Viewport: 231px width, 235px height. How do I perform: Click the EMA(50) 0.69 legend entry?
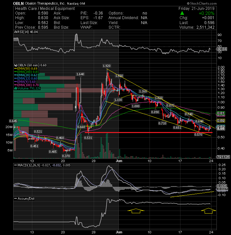point(26,69)
